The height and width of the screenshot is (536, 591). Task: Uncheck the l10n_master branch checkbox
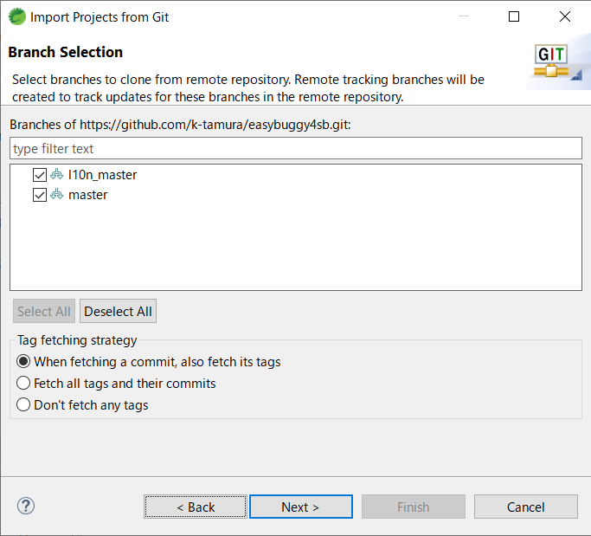(x=39, y=175)
